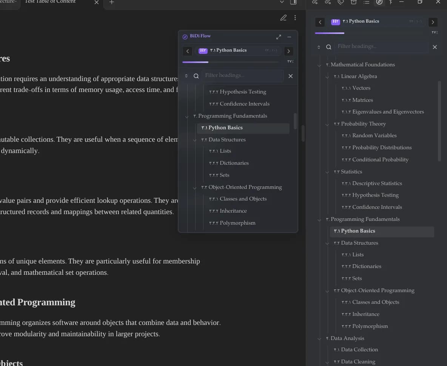Open the archive box icon in sidebar tabs
This screenshot has height=366, width=447.
tap(353, 2)
